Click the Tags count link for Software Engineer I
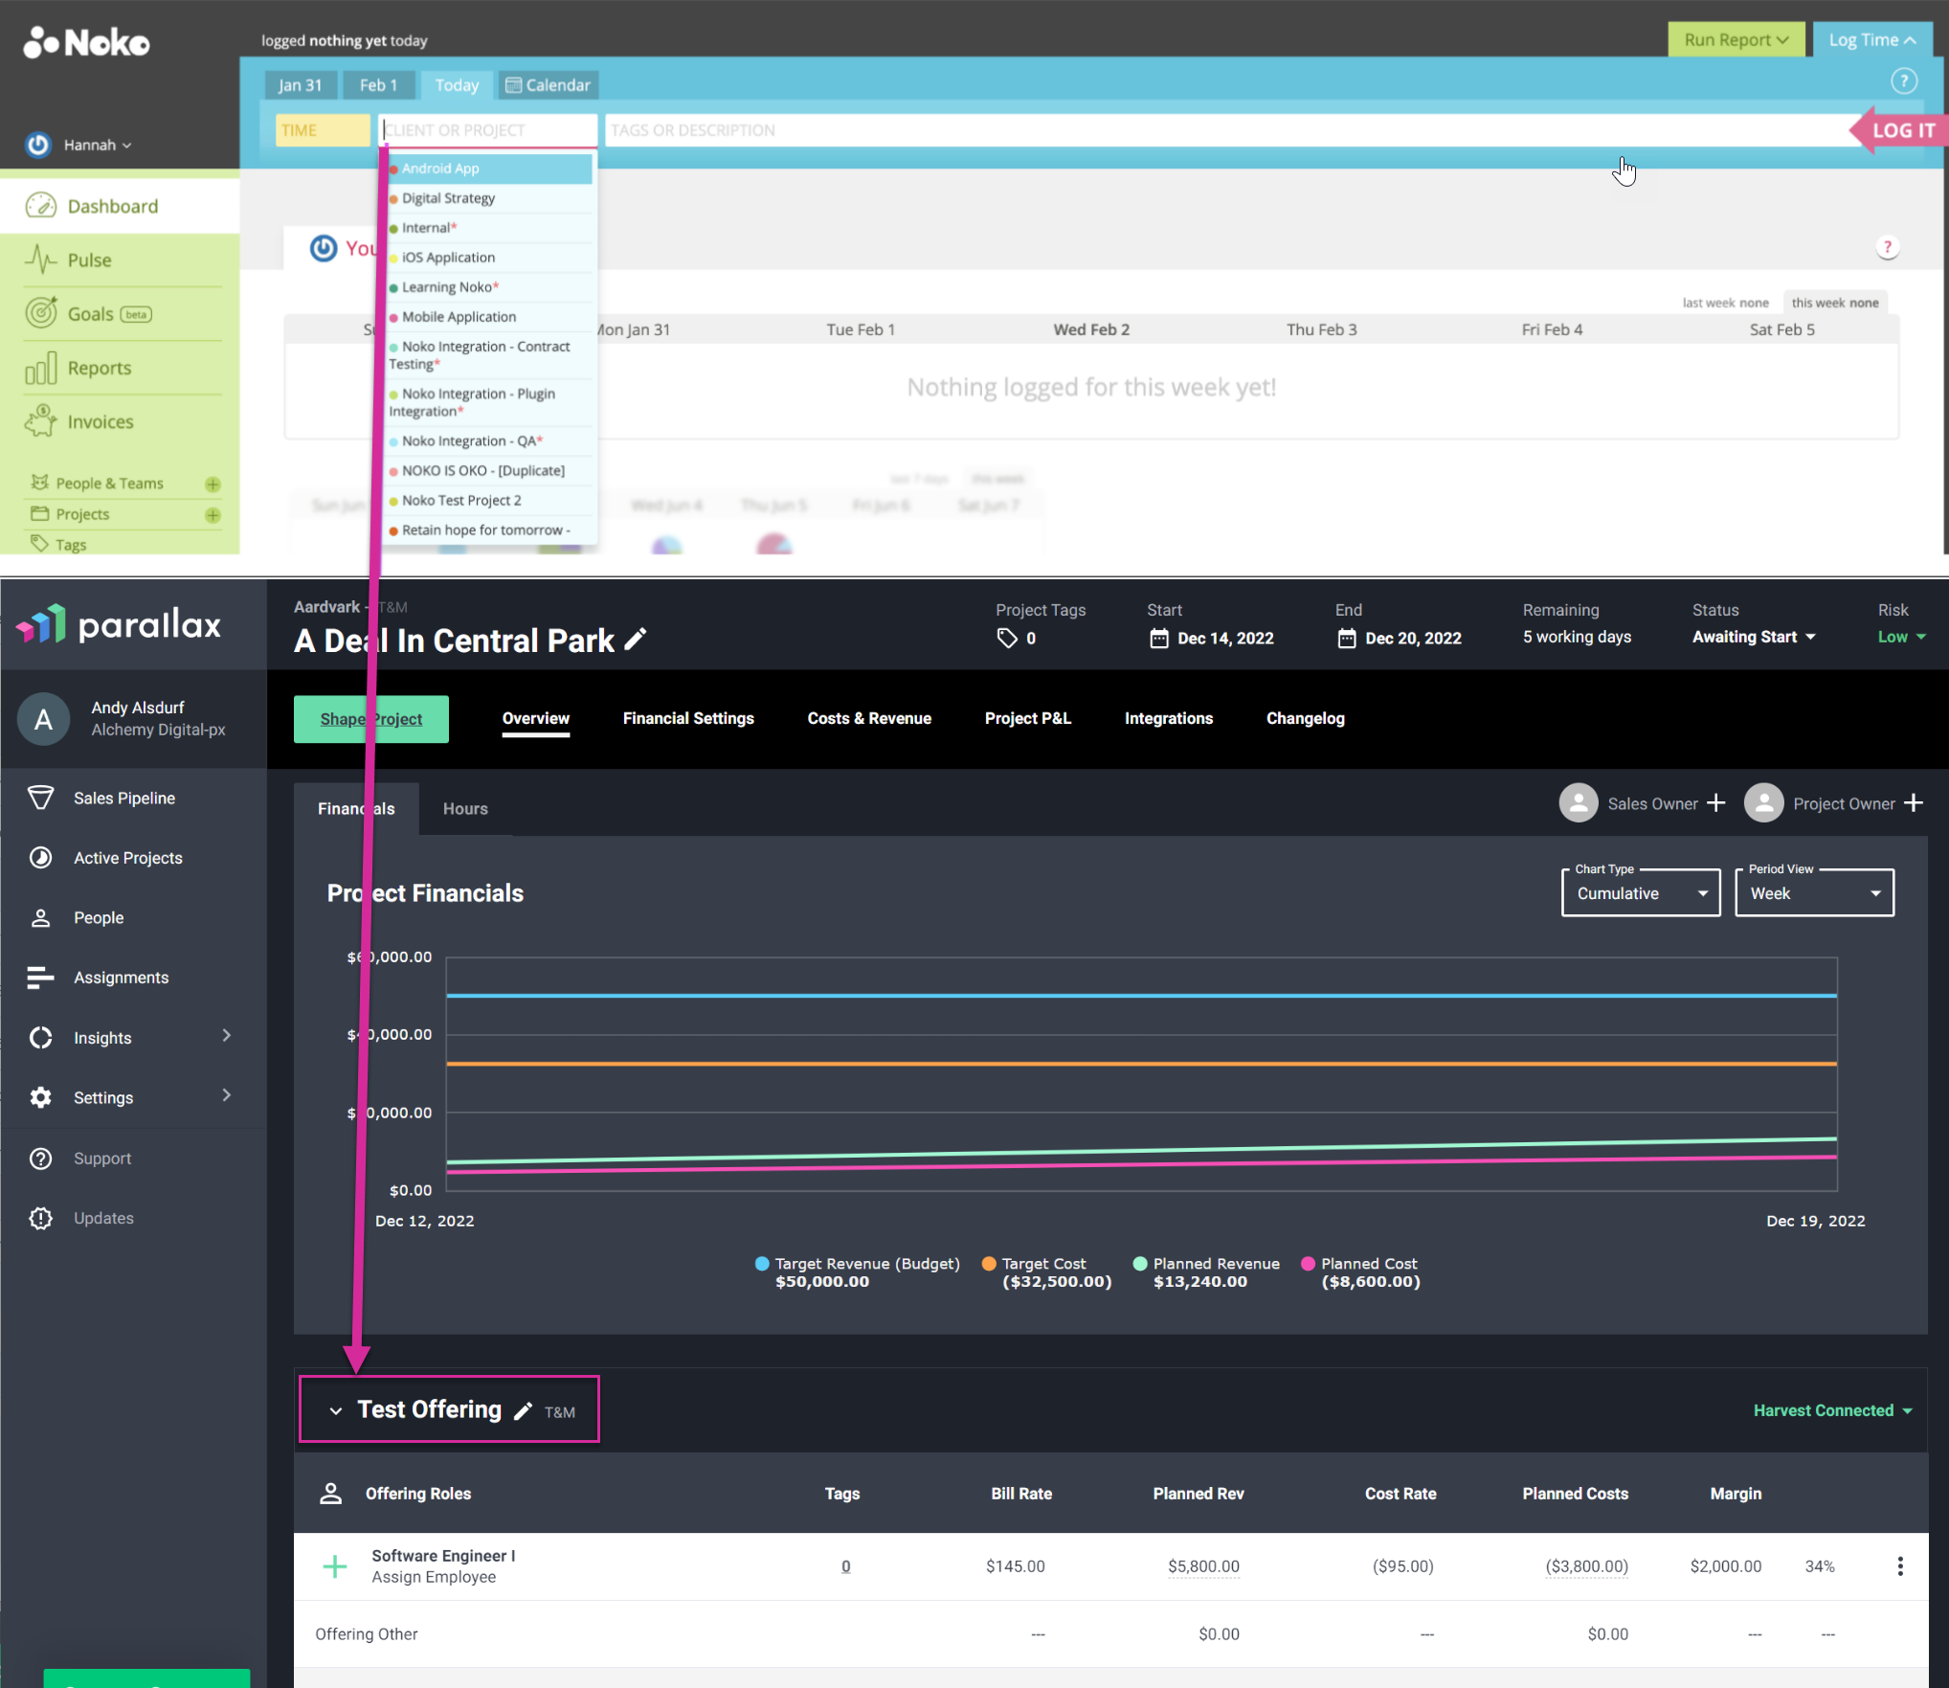The height and width of the screenshot is (1688, 1949). click(845, 1566)
